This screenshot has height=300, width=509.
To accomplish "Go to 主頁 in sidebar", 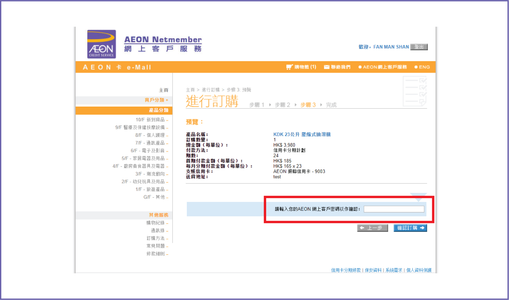I will click(x=164, y=90).
